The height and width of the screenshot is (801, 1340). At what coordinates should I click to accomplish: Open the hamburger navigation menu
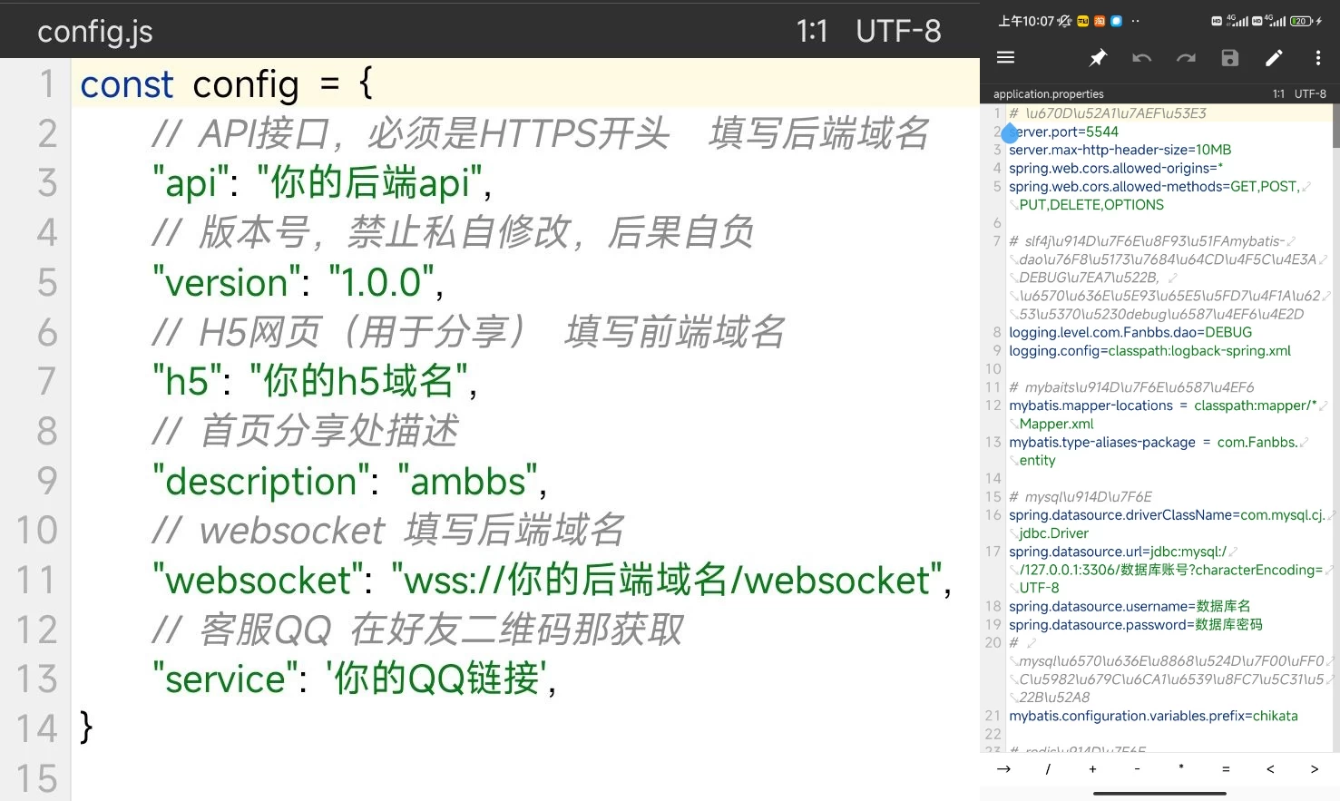1005,58
